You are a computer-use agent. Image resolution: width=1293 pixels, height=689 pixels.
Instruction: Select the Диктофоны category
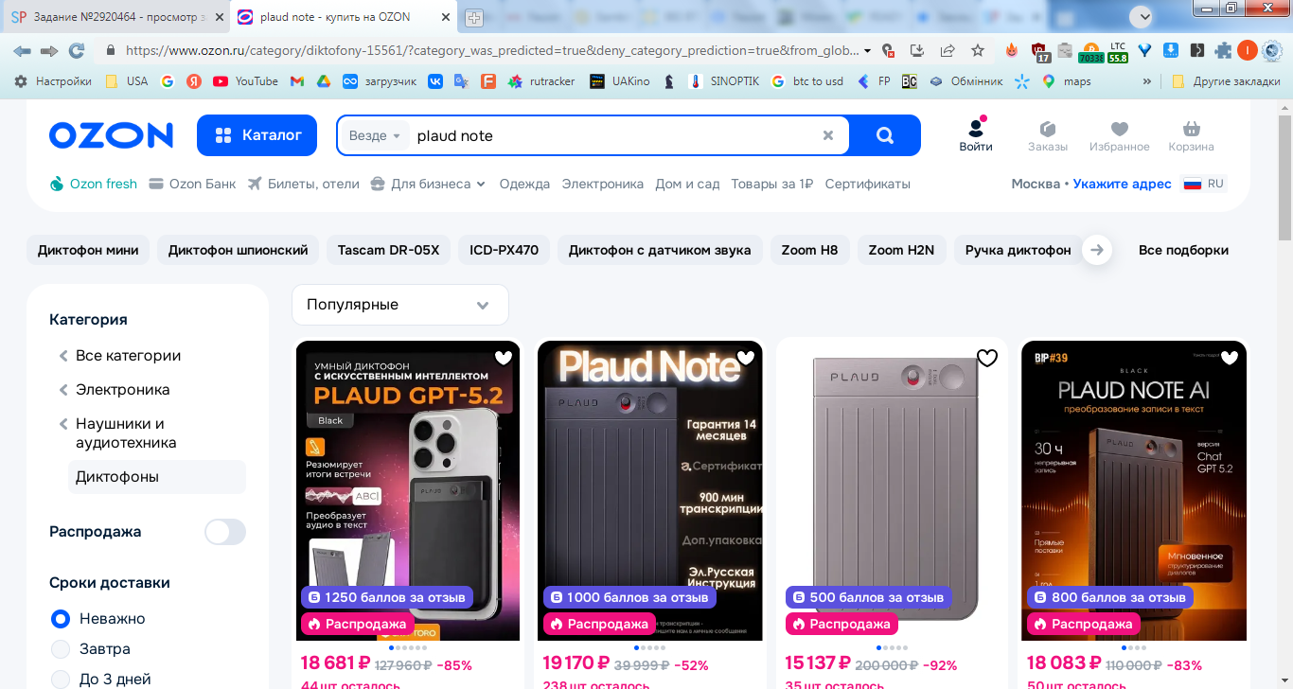[157, 477]
